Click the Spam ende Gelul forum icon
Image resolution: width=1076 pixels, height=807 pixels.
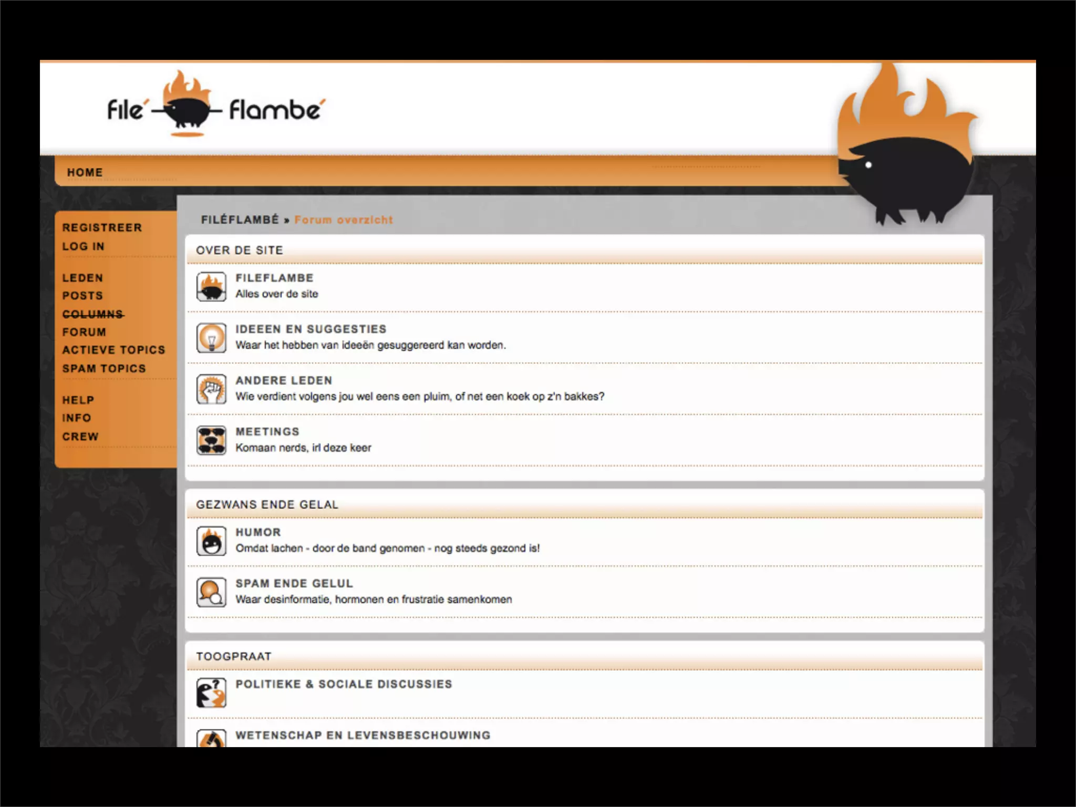coord(211,592)
